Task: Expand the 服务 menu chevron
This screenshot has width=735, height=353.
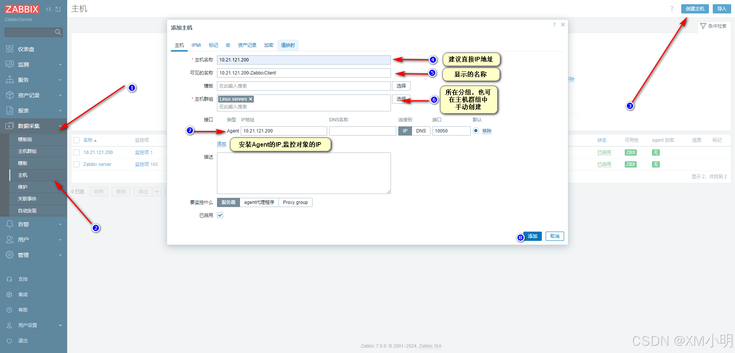Action: coord(60,80)
